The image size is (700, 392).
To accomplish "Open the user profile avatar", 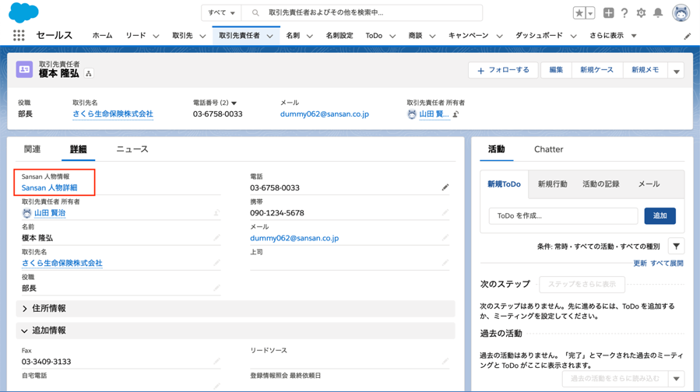I will tap(681, 13).
